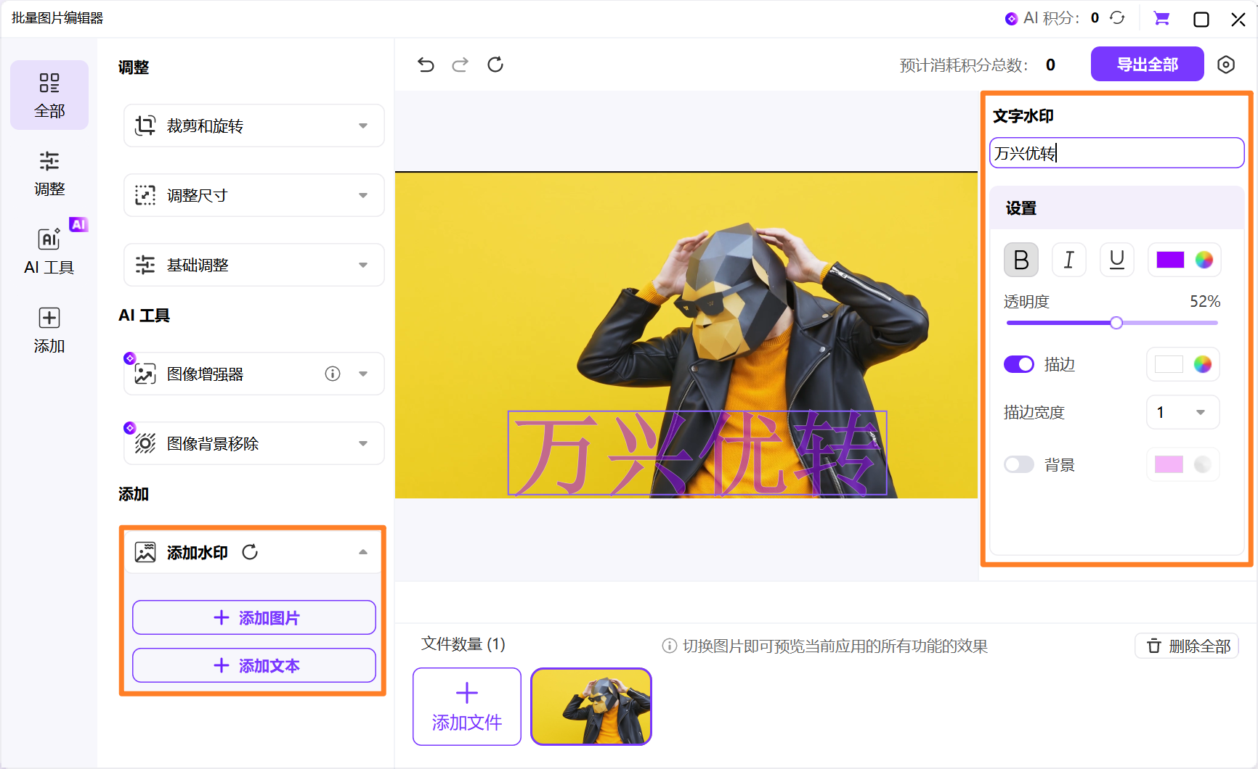Reset the 添加水印 settings with refresh icon
This screenshot has height=769, width=1258.
tap(251, 552)
